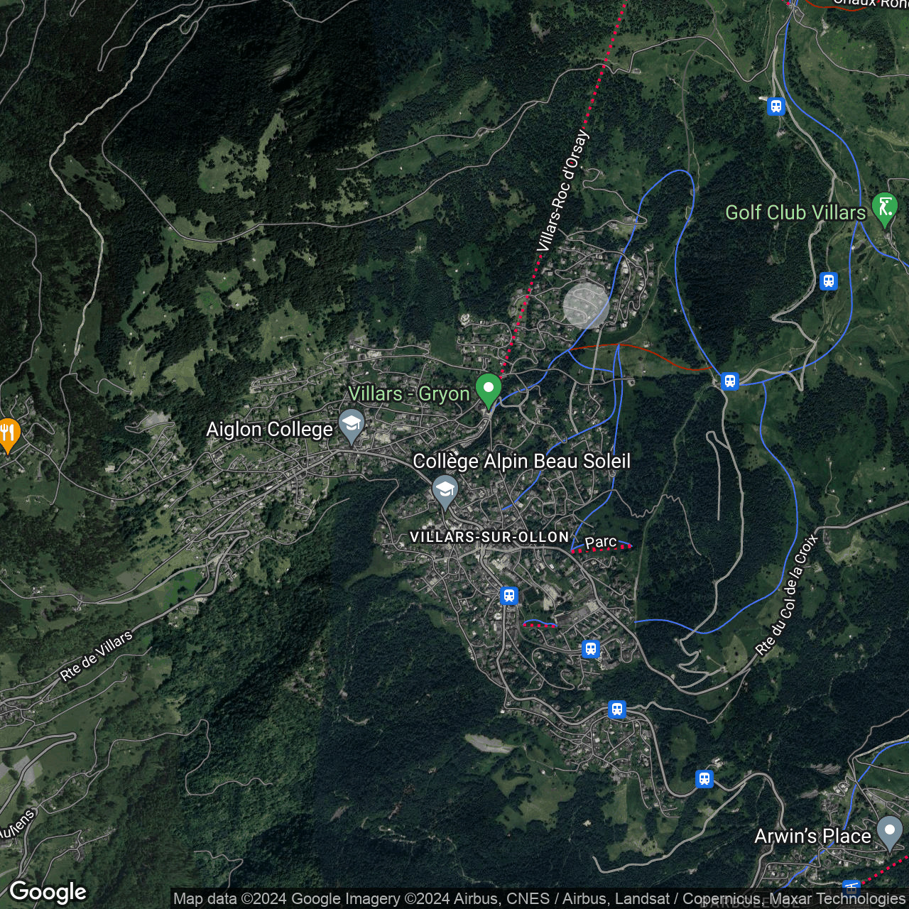Select the Parc lift label
The image size is (909, 909).
tap(601, 542)
